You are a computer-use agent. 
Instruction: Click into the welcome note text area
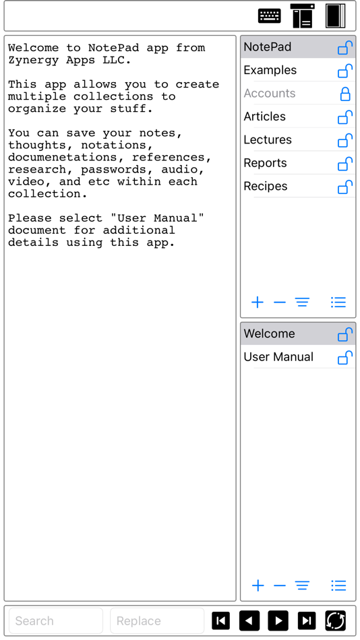click(120, 319)
